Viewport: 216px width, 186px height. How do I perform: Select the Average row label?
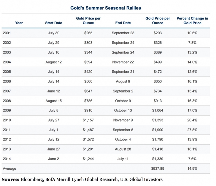pos(9,169)
